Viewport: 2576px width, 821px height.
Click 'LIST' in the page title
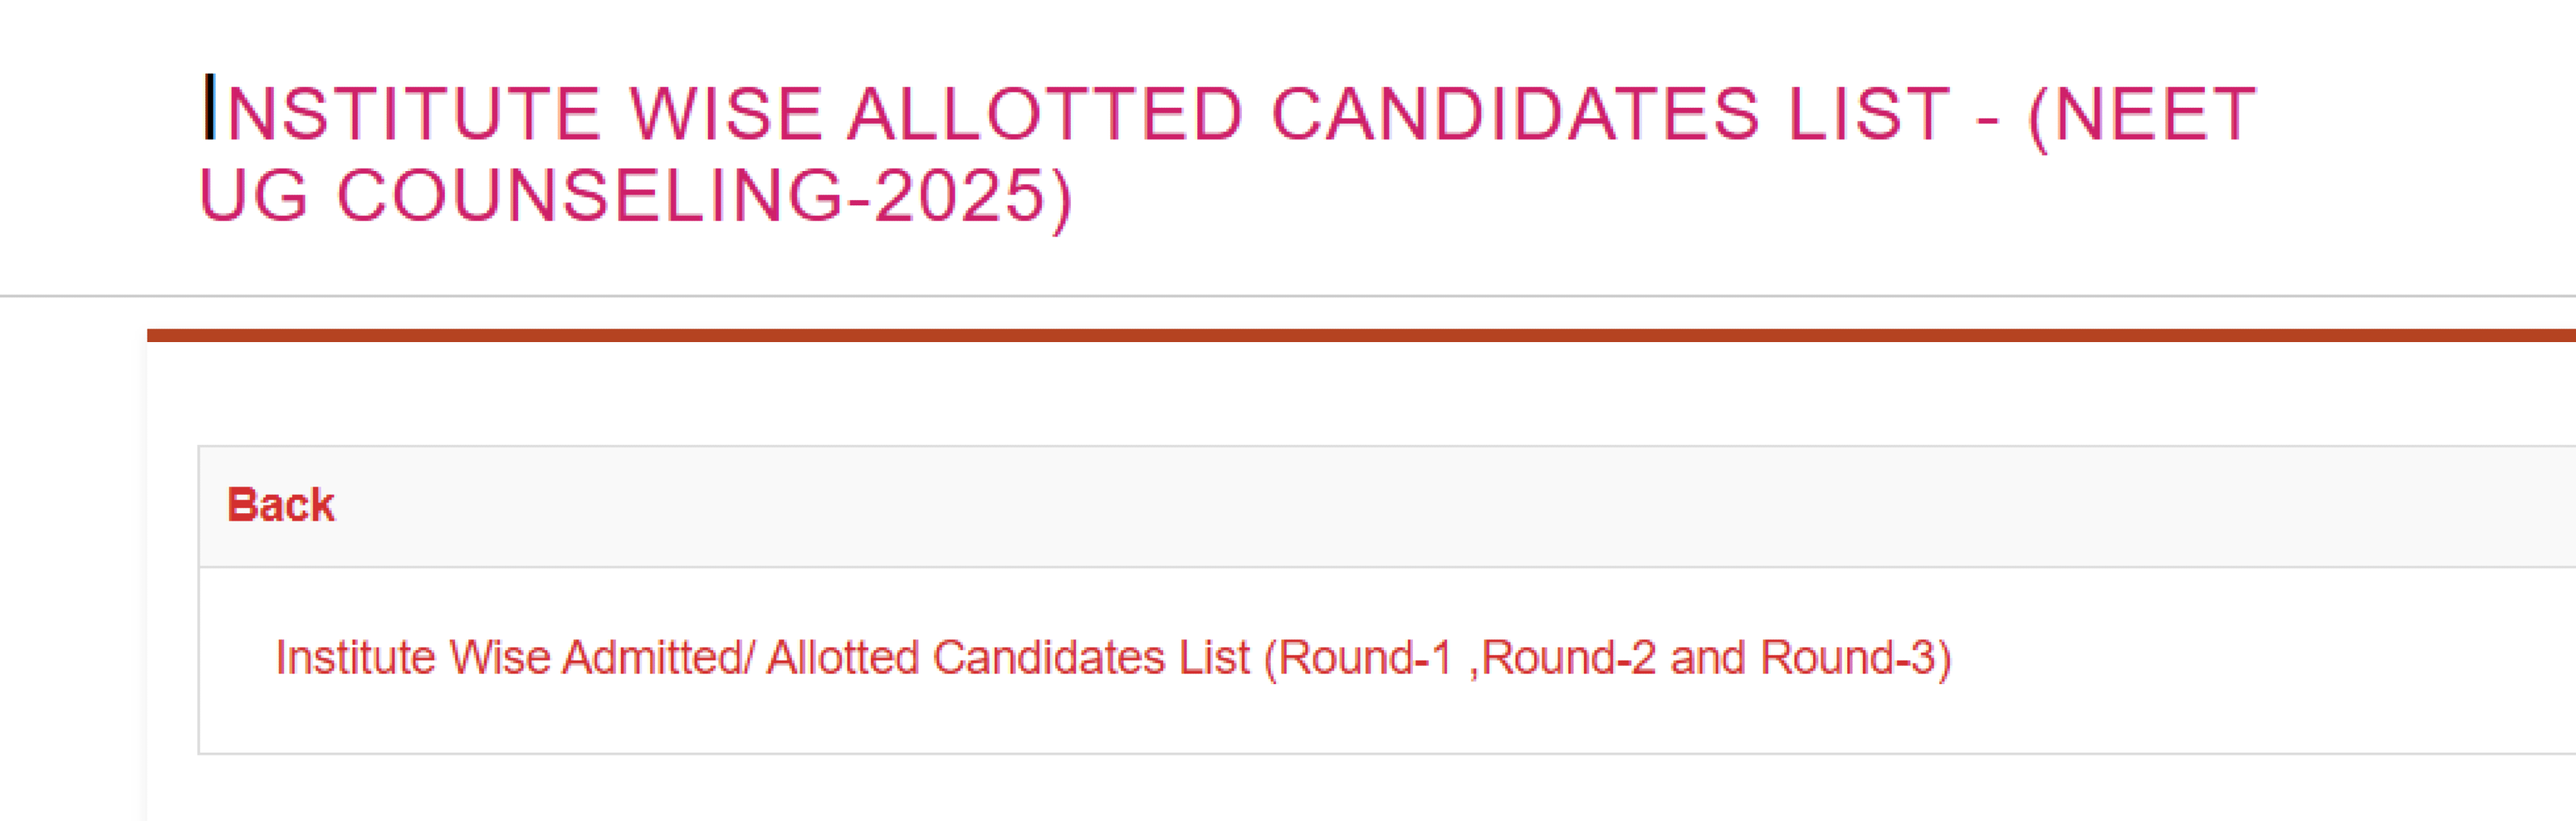(x=1870, y=114)
